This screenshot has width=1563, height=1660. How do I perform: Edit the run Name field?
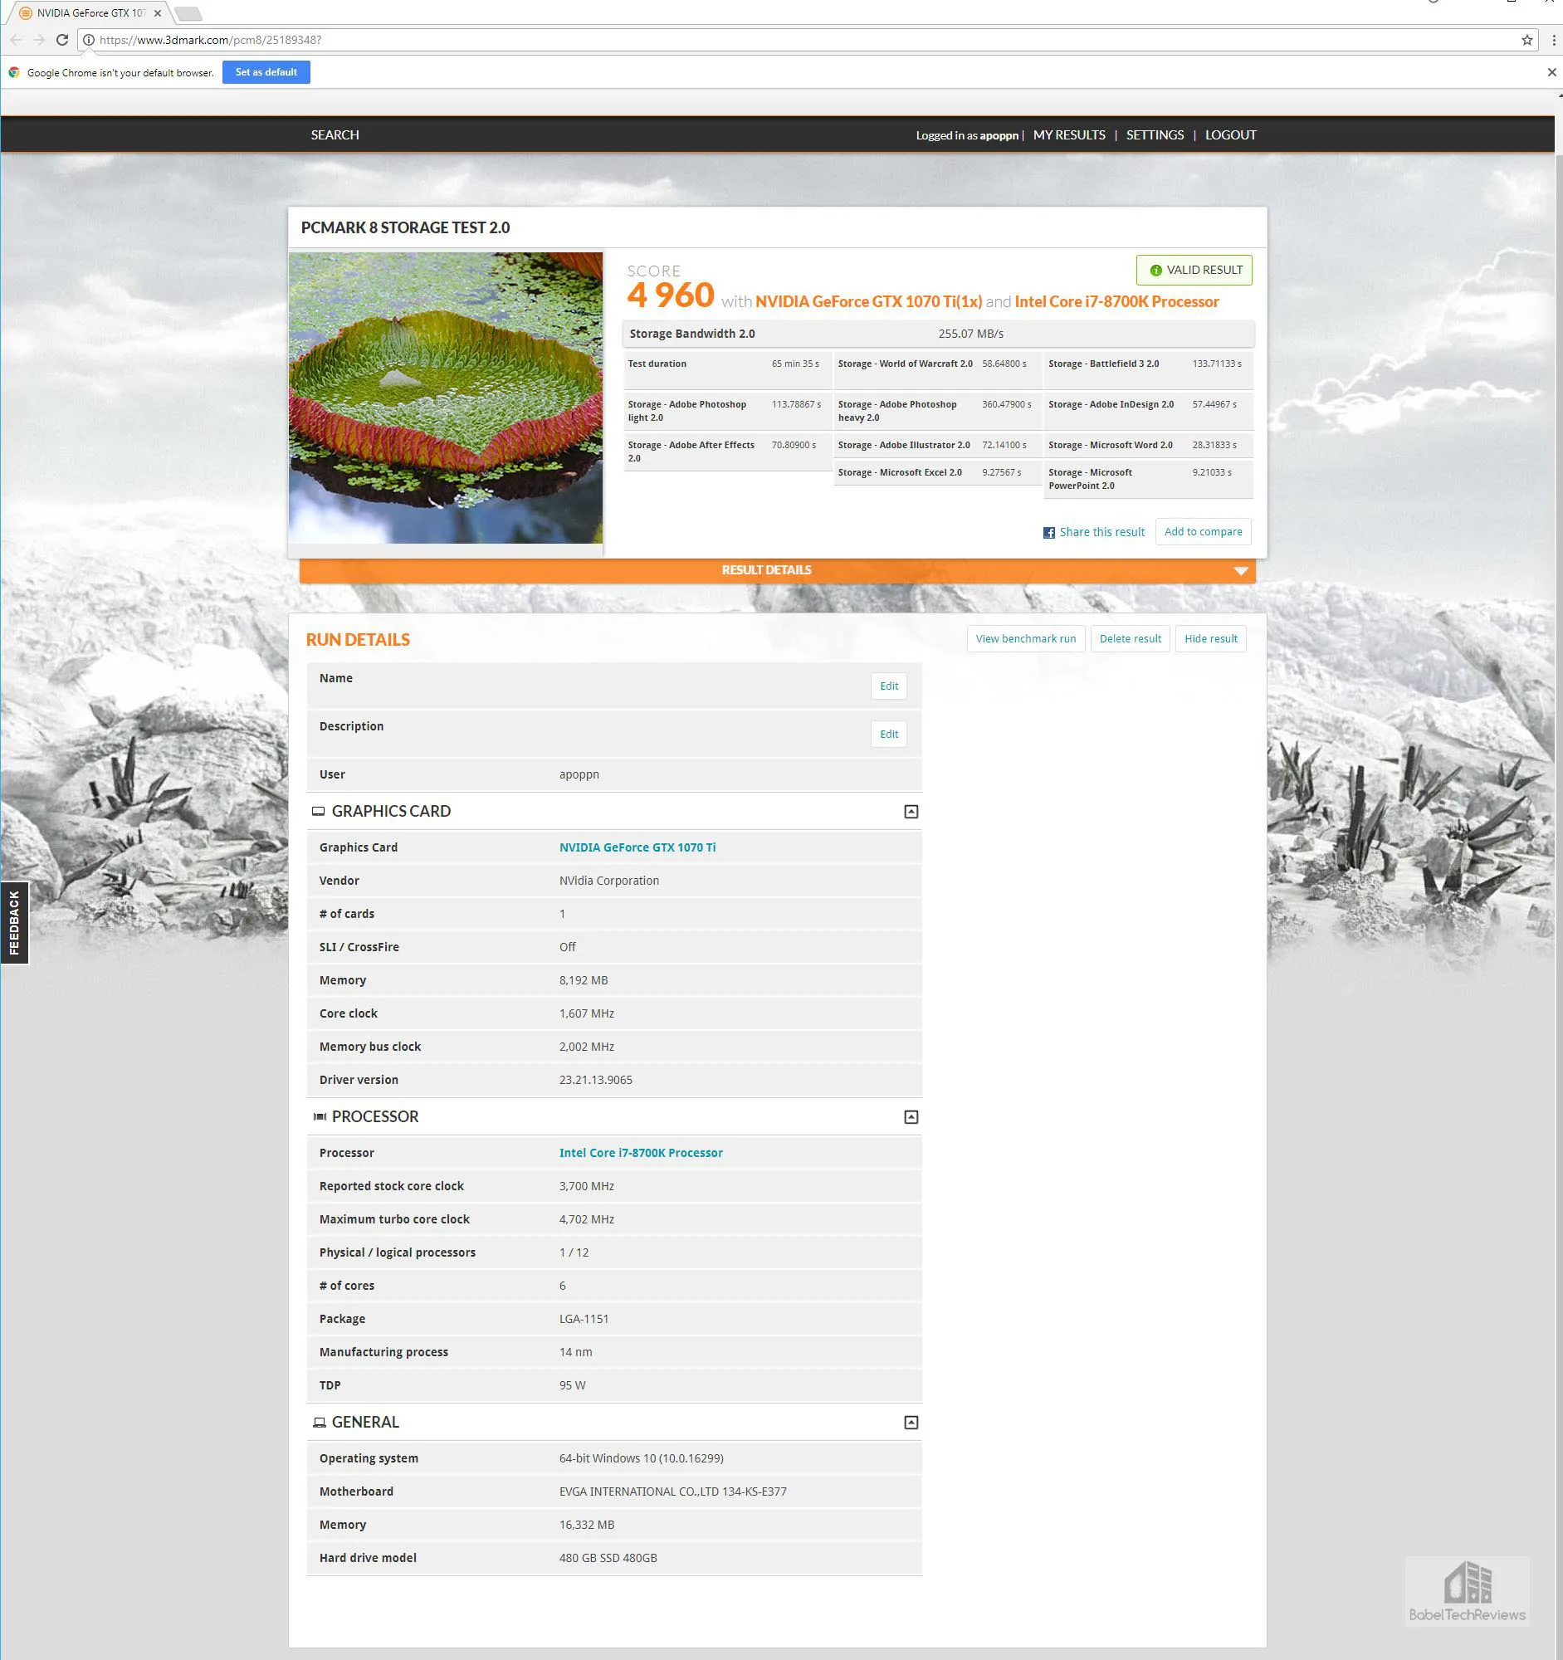point(888,686)
